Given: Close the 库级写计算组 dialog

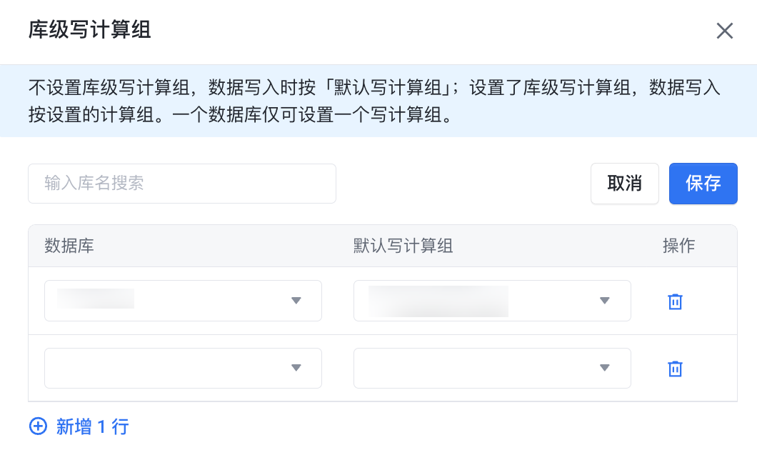Looking at the screenshot, I should pyautogui.click(x=725, y=31).
